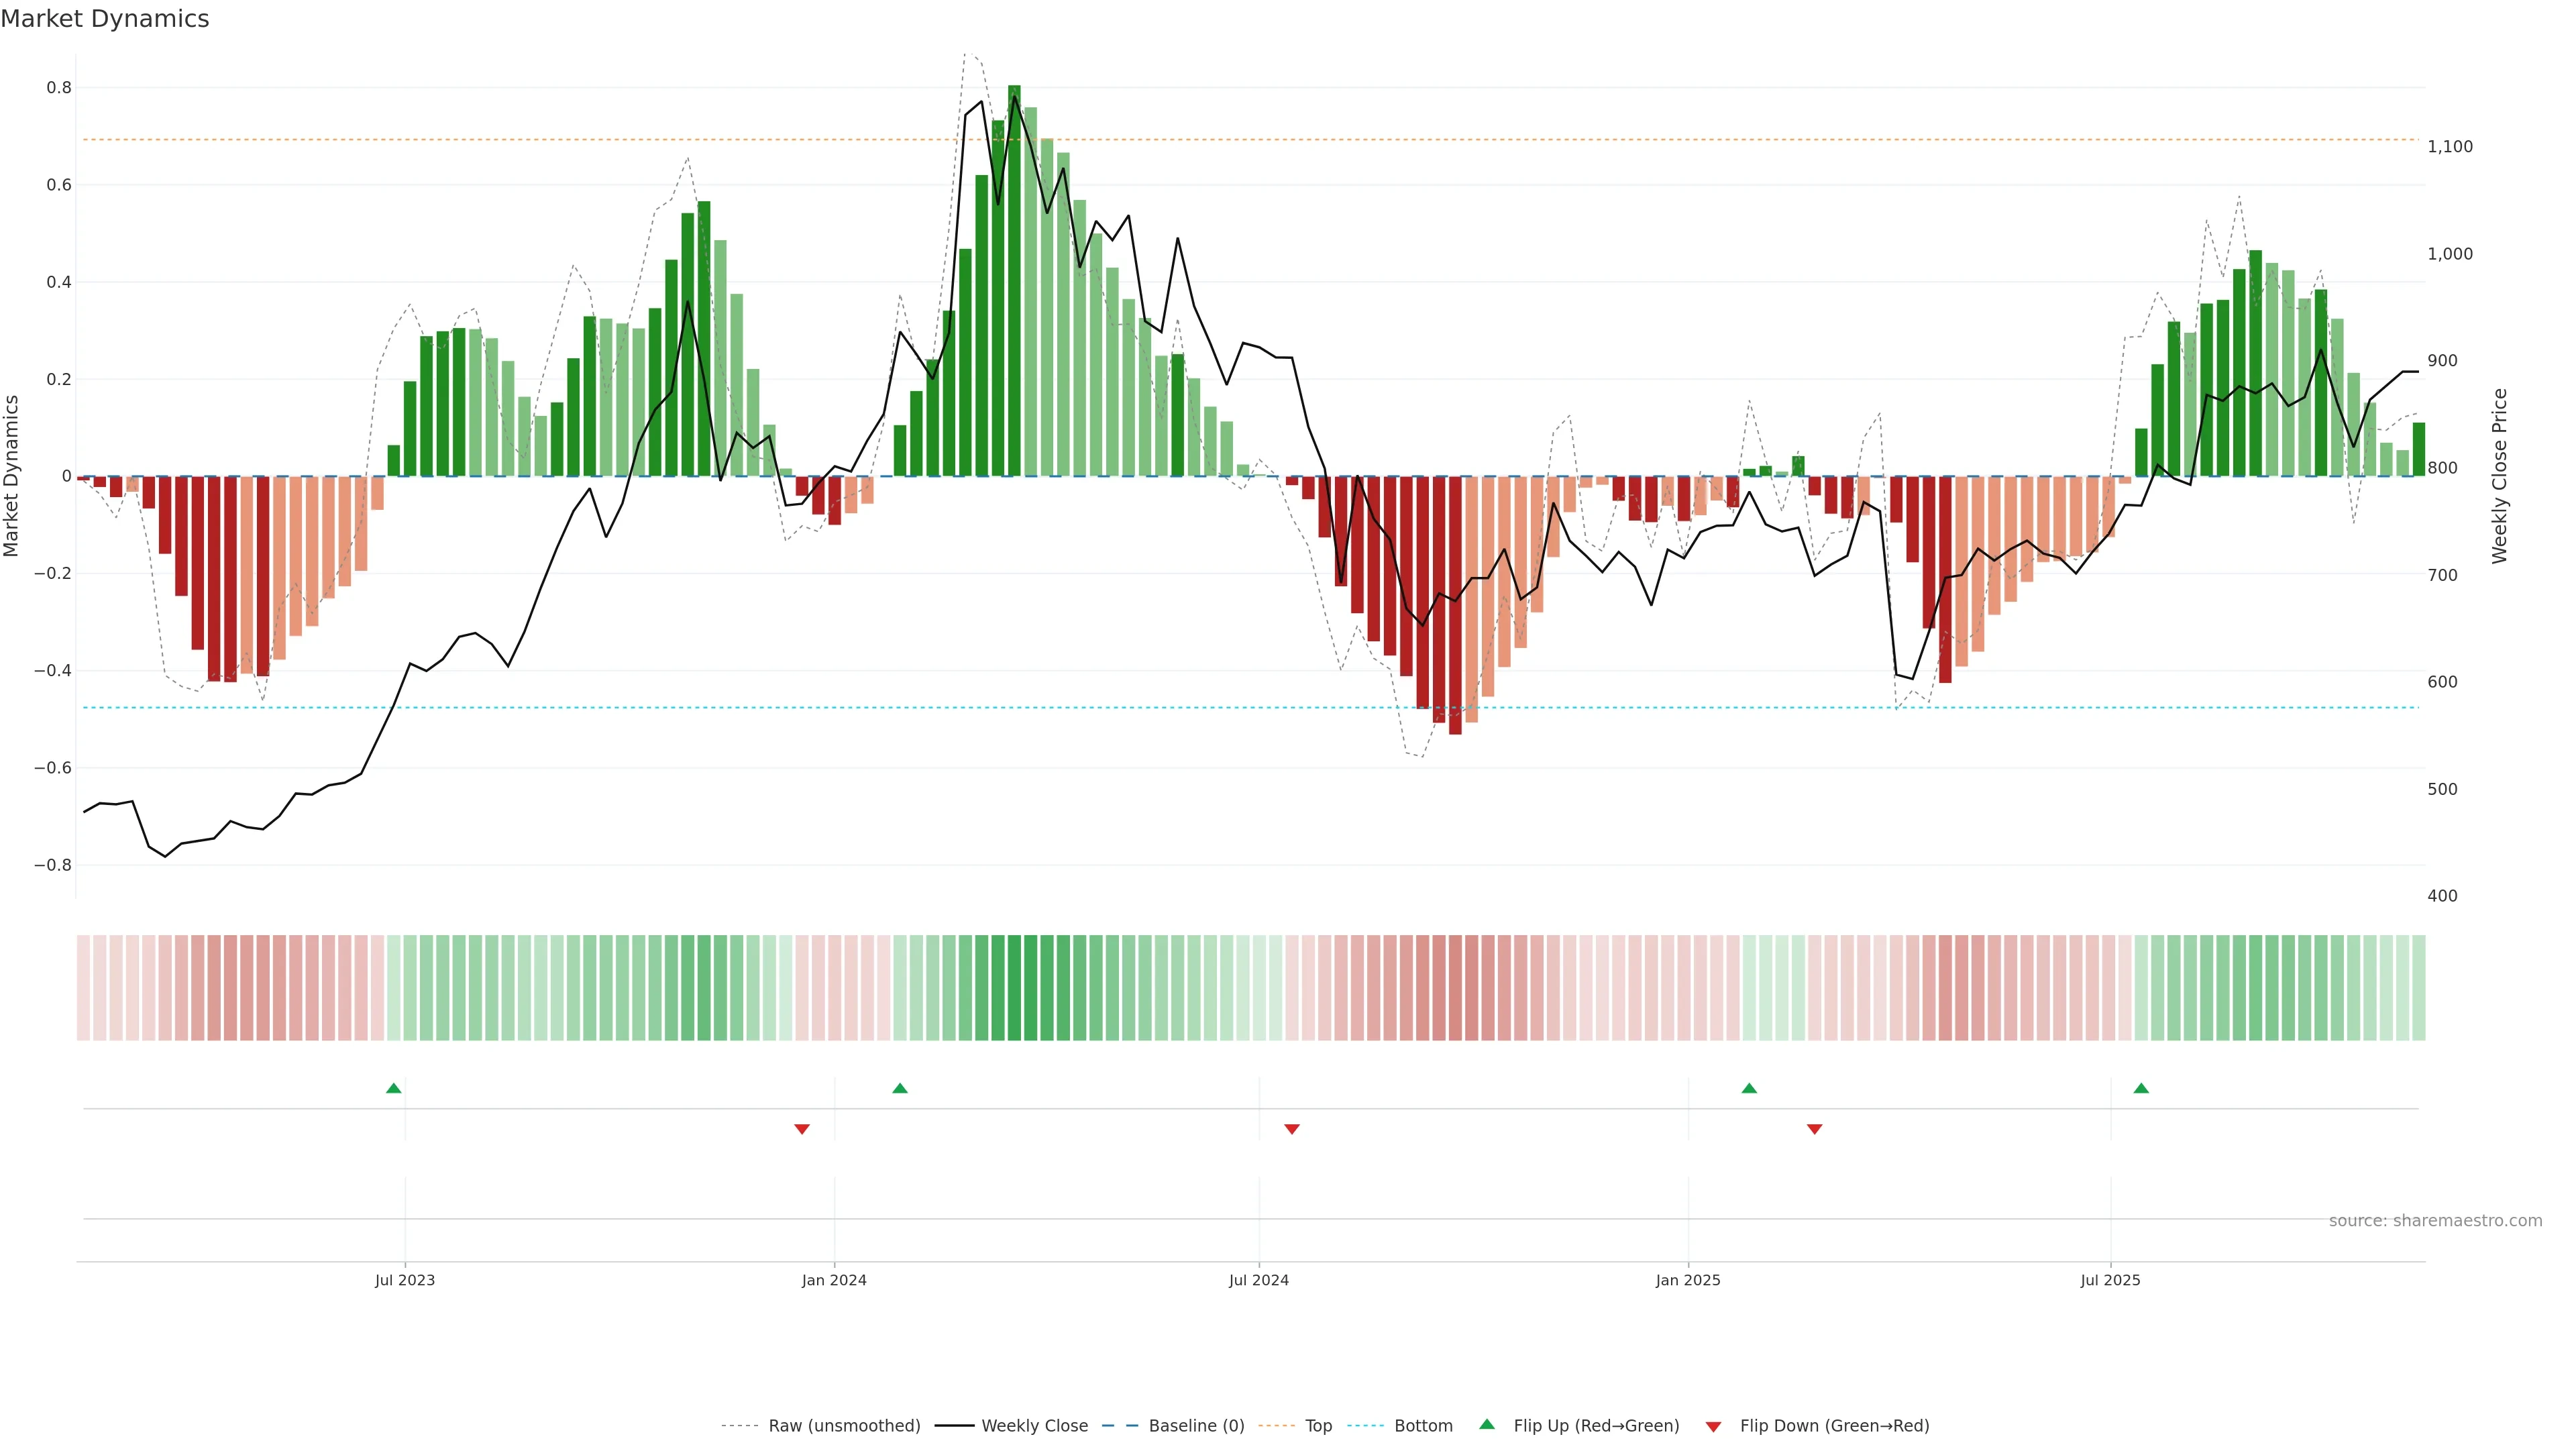Toggle the Bottom legend entry
2576x1449 pixels.
tap(1423, 1426)
